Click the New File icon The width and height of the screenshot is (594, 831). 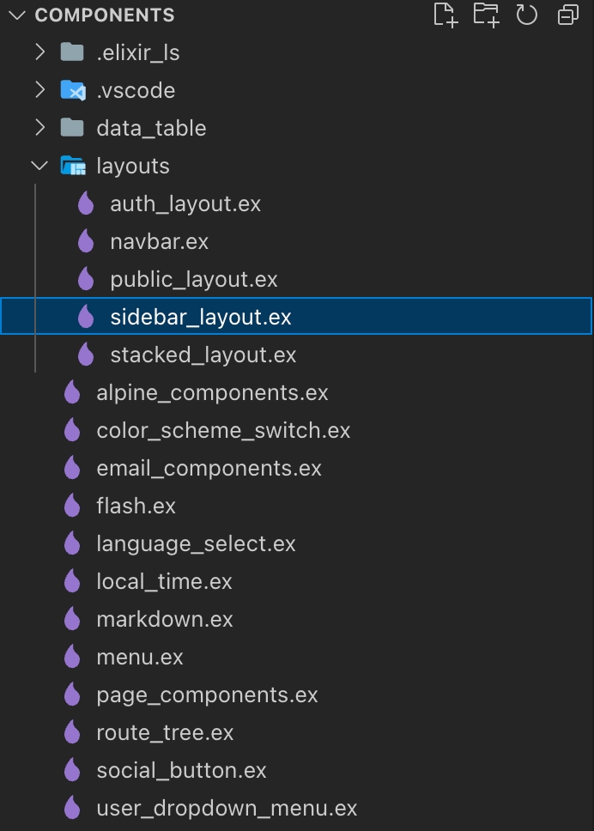point(445,15)
